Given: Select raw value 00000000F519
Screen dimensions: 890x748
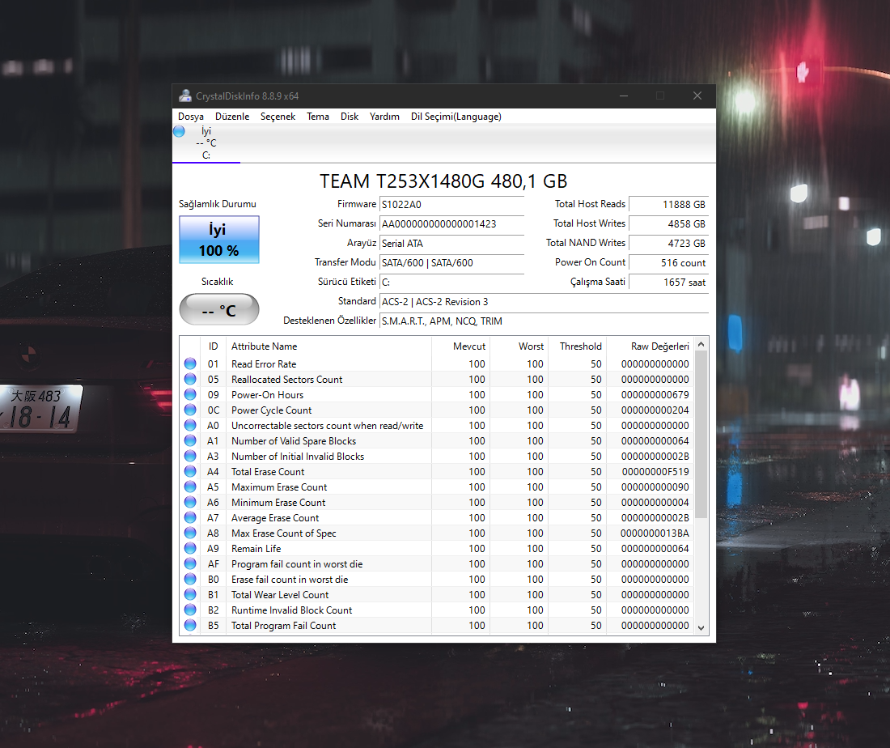Looking at the screenshot, I should 655,471.
